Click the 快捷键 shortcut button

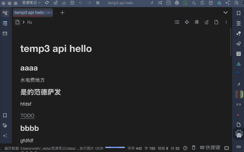[210, 147]
